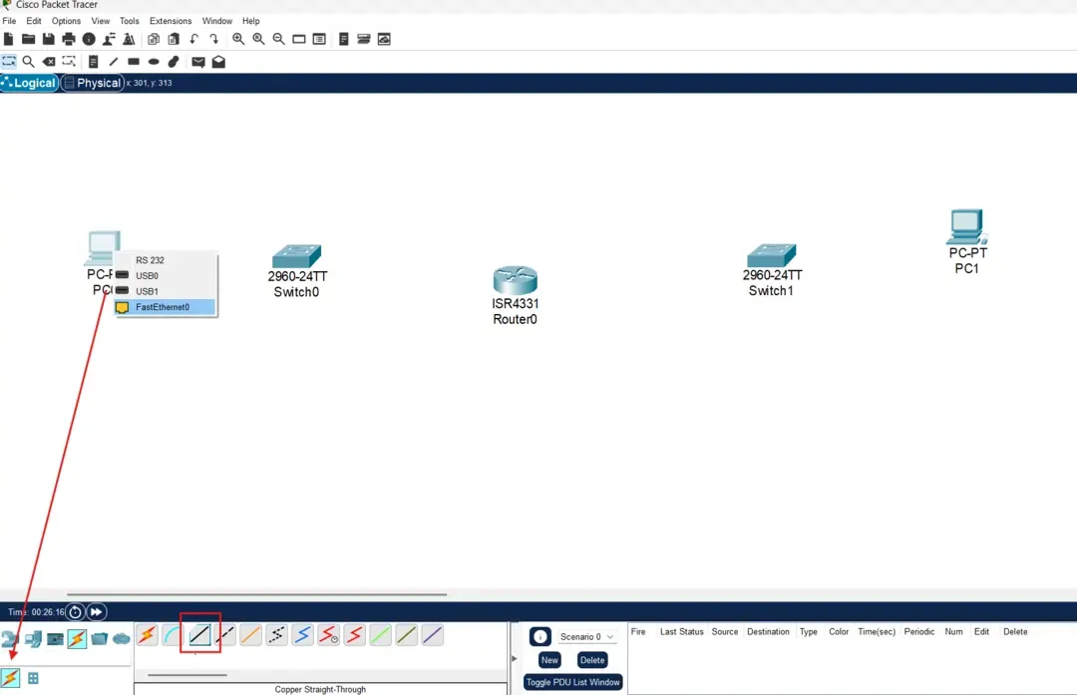Open the Options menu
The image size is (1077, 695).
coord(66,21)
